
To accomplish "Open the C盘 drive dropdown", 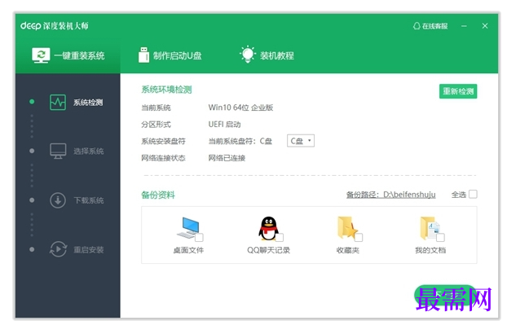I will 301,141.
